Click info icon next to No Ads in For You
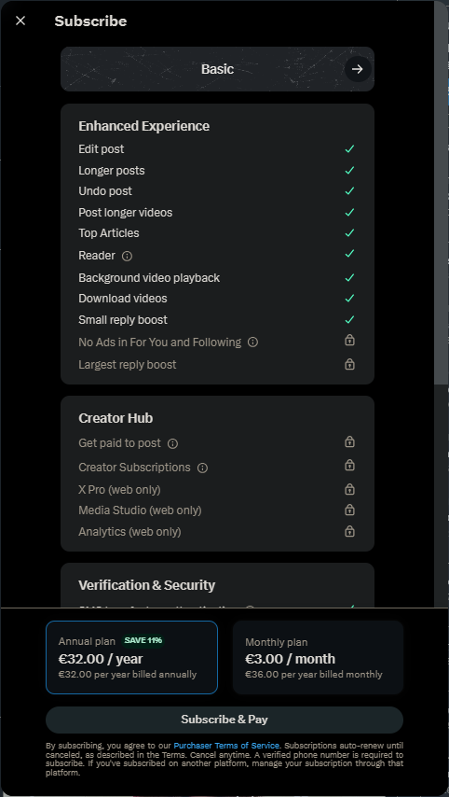Viewport: 449px width, 797px height. [x=252, y=343]
